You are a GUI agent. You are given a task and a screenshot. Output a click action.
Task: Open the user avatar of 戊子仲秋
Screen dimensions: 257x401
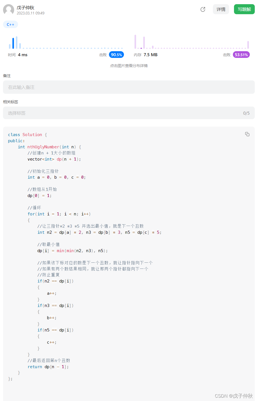coord(9,10)
